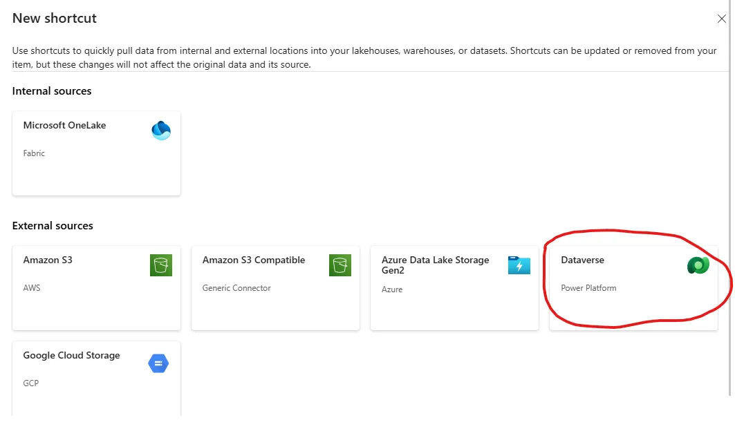Screen dimensions: 735x429
Task: Choose the Amazon S3 external source card
Action: [96, 289]
